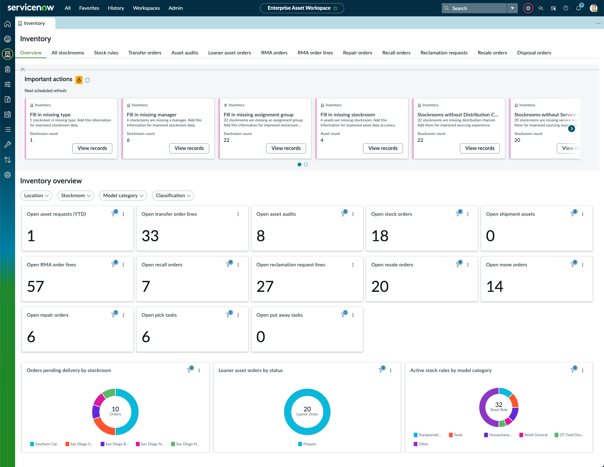Select the second carousel page dot

(x=306, y=164)
